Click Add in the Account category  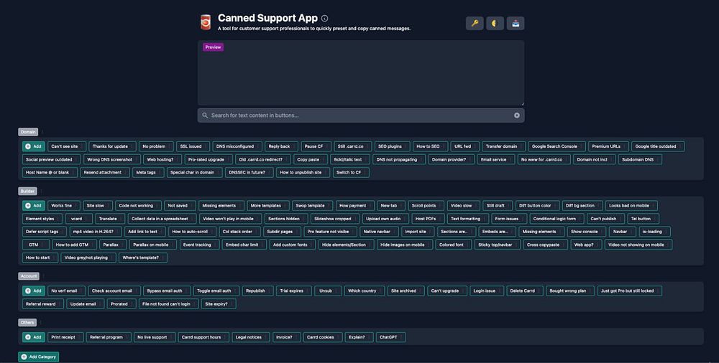click(34, 291)
